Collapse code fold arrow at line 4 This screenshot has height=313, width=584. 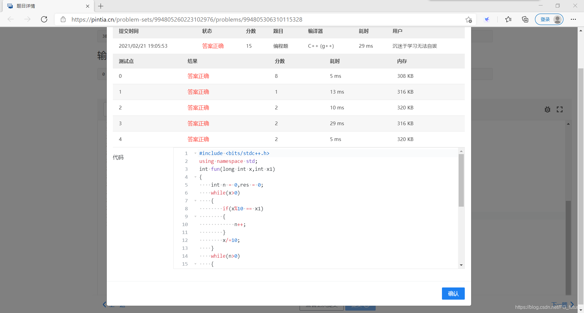pyautogui.click(x=195, y=177)
